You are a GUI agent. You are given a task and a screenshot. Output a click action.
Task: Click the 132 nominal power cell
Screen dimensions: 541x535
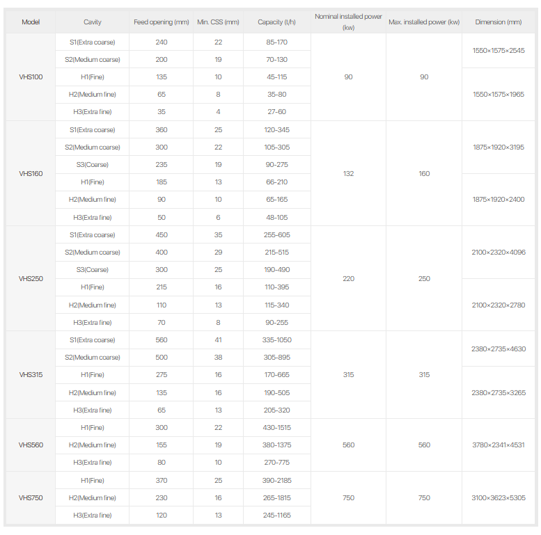(348, 174)
